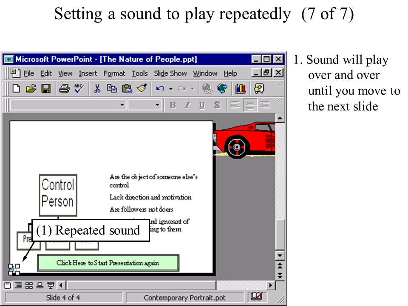
Task: Open the View menu
Action: (65, 74)
